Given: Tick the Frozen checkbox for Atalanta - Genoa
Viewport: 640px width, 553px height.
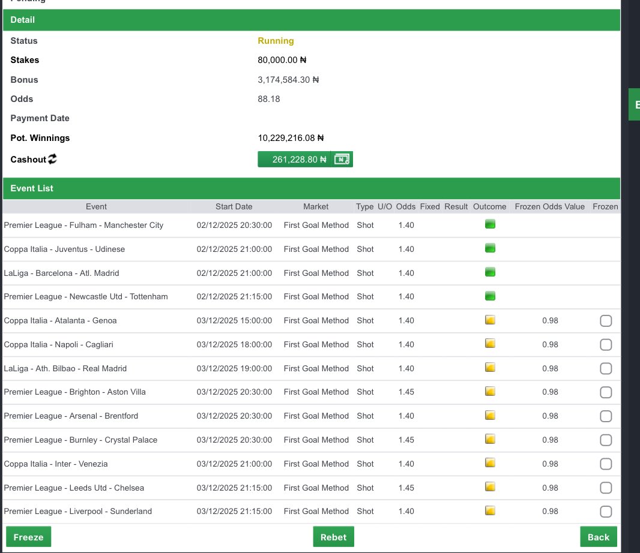Looking at the screenshot, I should (x=605, y=320).
